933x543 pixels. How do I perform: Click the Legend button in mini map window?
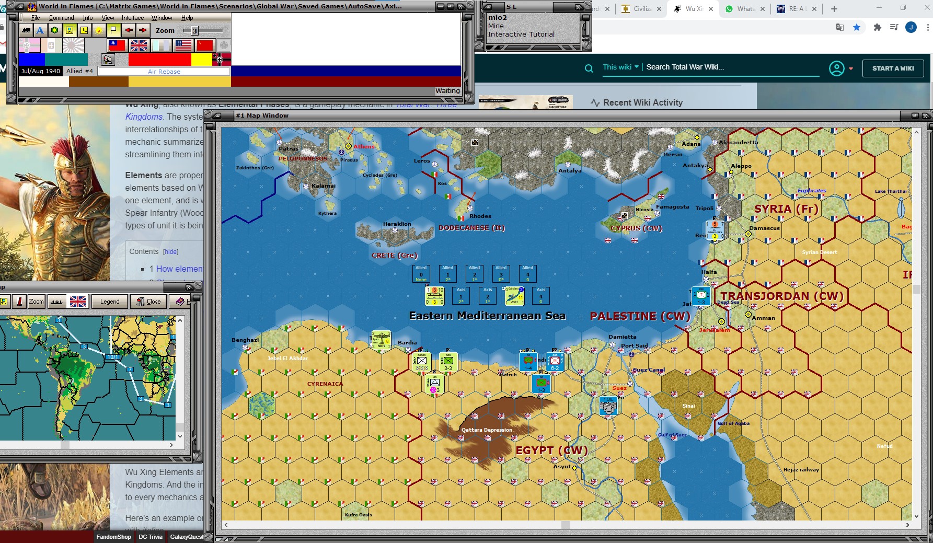click(110, 302)
